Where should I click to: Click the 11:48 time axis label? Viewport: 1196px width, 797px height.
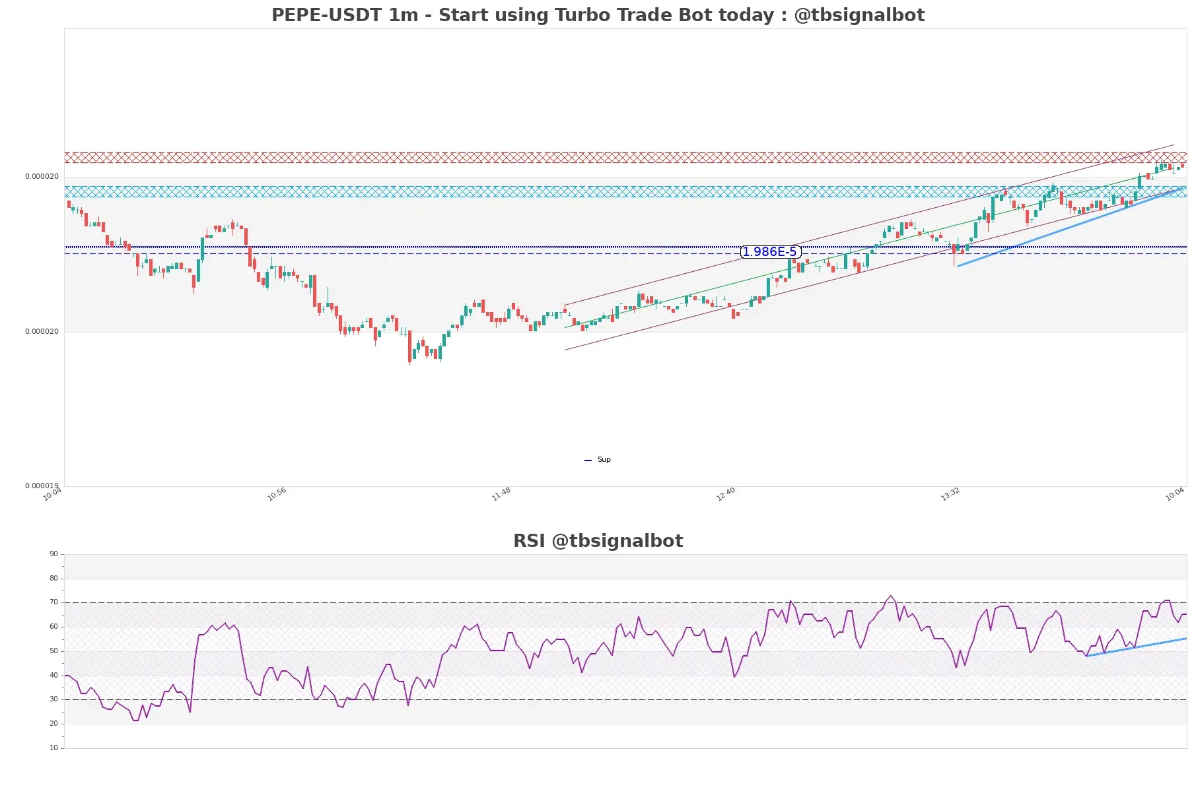tap(501, 494)
